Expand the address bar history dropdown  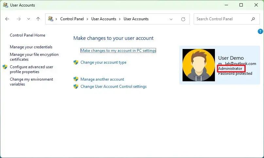(x=171, y=19)
